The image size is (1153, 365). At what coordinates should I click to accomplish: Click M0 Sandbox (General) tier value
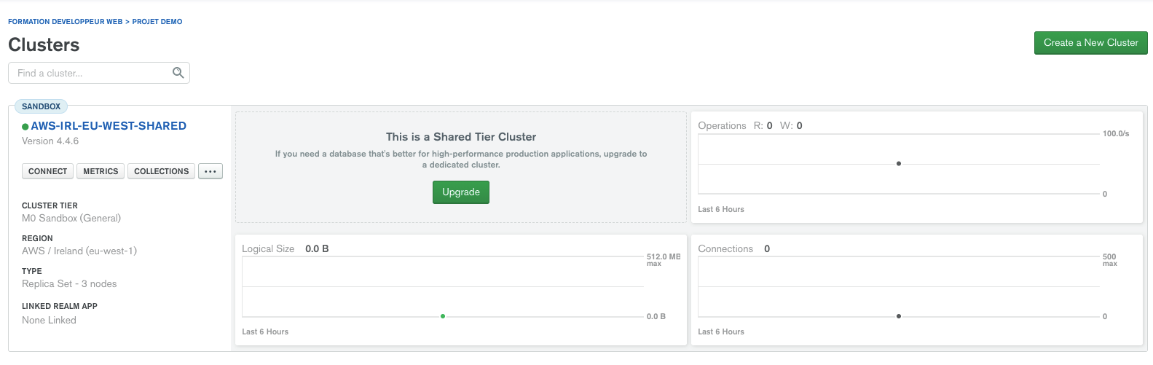pyautogui.click(x=71, y=218)
